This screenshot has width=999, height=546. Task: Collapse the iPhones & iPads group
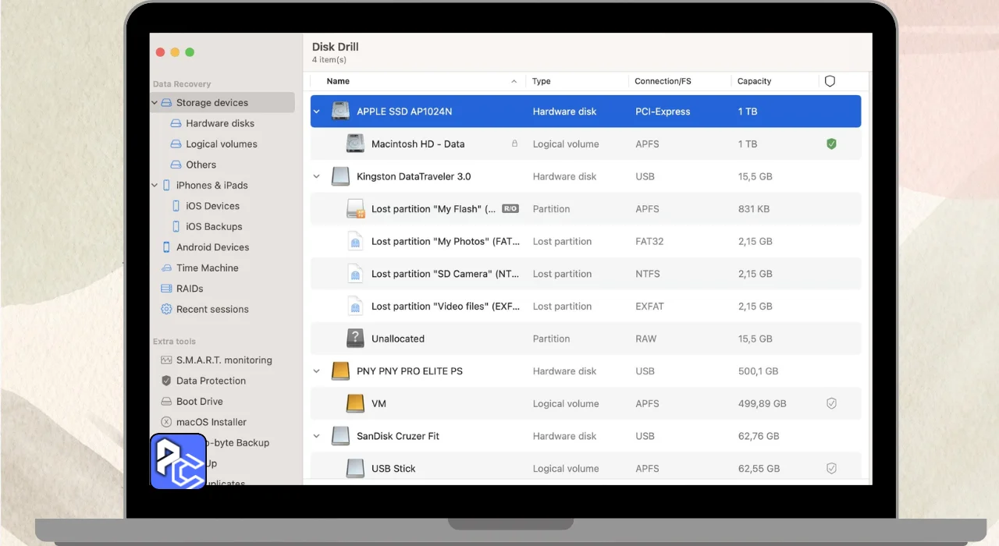(x=155, y=186)
